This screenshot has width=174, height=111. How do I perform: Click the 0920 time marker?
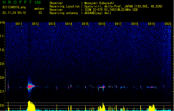coord(168,24)
